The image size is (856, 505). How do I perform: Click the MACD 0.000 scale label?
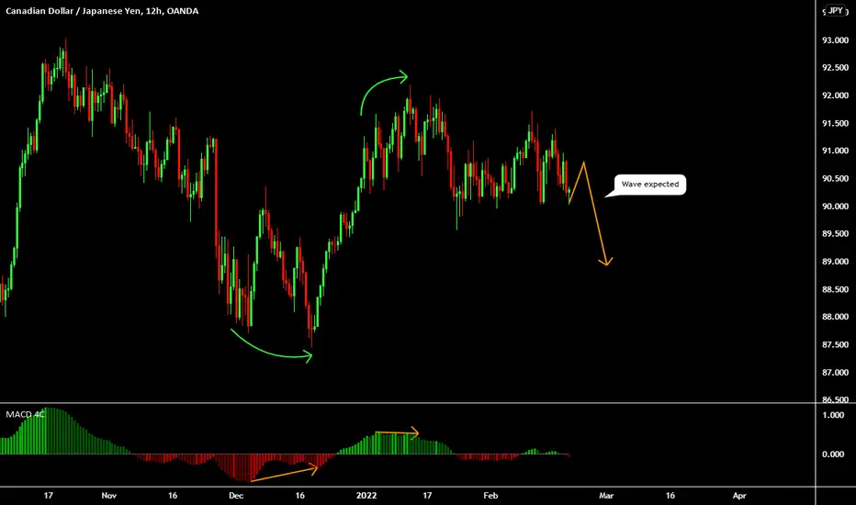833,454
